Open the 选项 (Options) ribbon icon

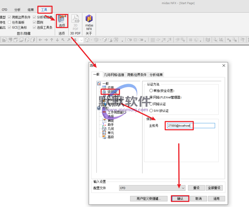[62, 21]
